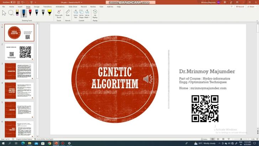The image size is (259, 146).
Task: Select the yellow highlighter
Action: tap(49, 13)
